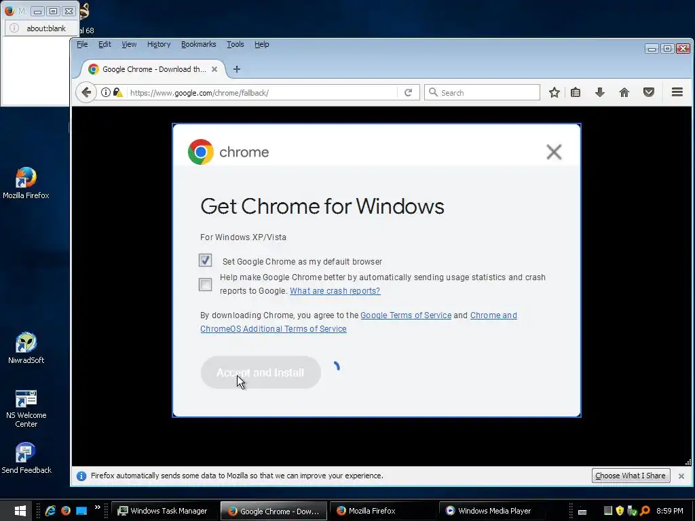Show bookmarks list icon in toolbar
This screenshot has height=521, width=695.
click(576, 92)
